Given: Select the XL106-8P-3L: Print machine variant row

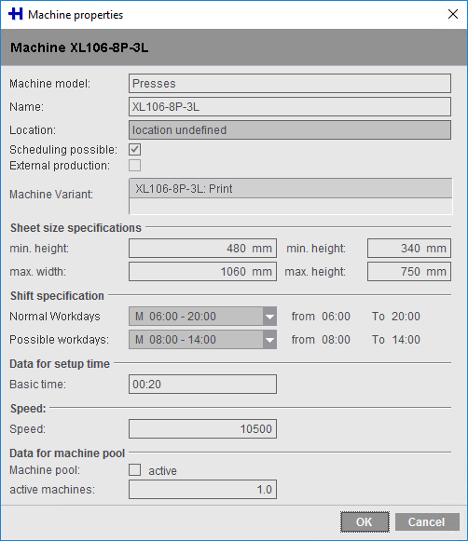Looking at the screenshot, I should [291, 188].
